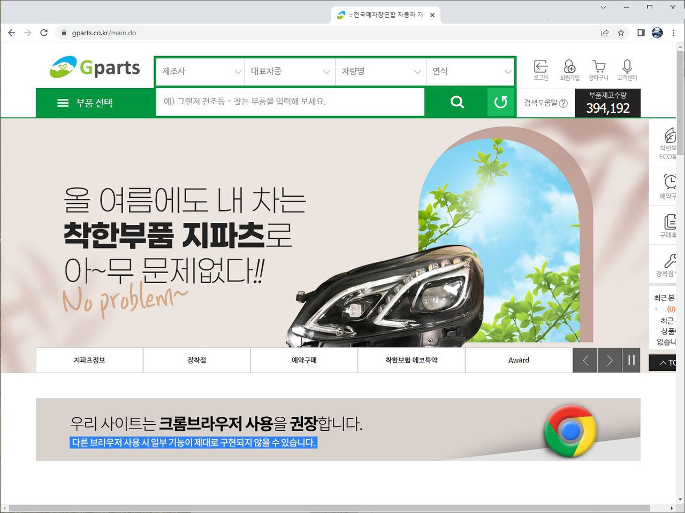685x513 pixels.
Task: Select the 지파츠정보 tab
Action: tap(89, 360)
